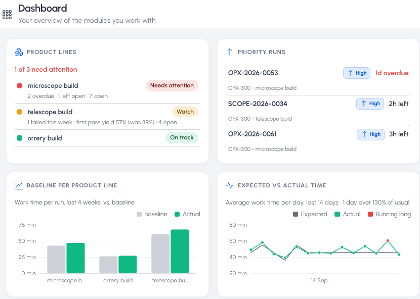
Task: Click the microscope build Actual green bar
Action: pyautogui.click(x=75, y=258)
